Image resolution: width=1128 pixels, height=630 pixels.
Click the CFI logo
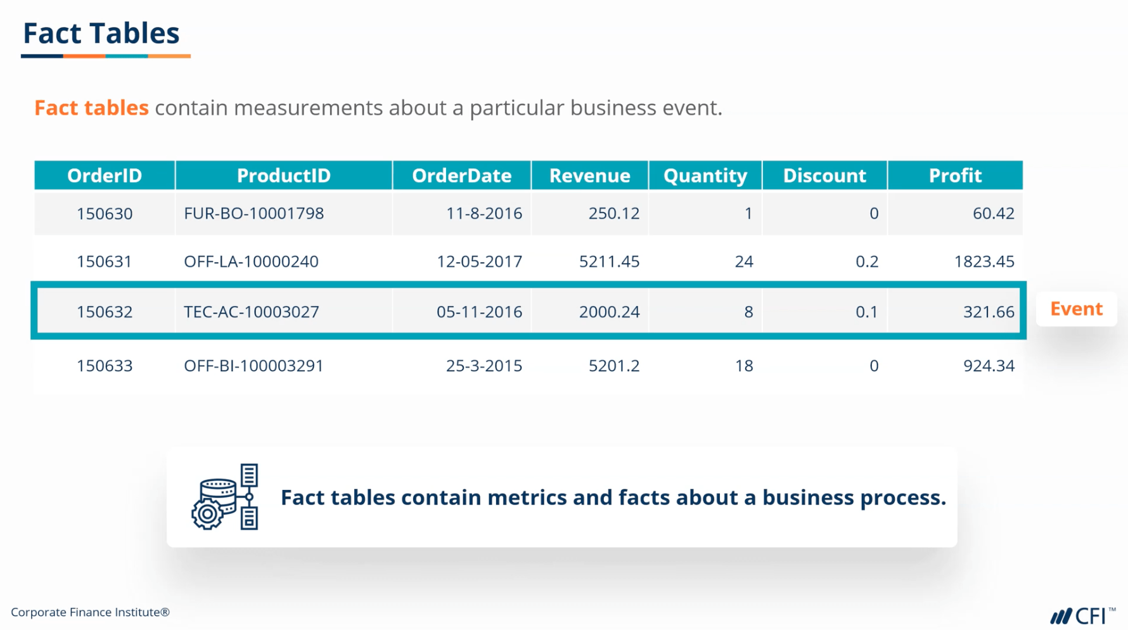[1082, 615]
